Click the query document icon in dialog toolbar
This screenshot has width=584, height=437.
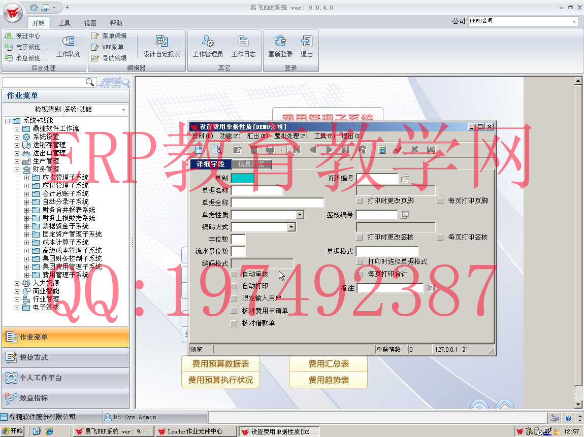coord(217,149)
